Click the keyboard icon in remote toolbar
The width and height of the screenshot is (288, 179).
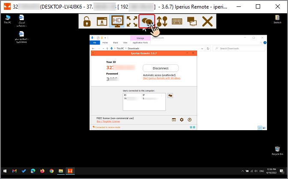click(177, 21)
